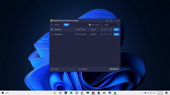Open Steam from the taskbar
170x95 pixels.
click(110, 93)
